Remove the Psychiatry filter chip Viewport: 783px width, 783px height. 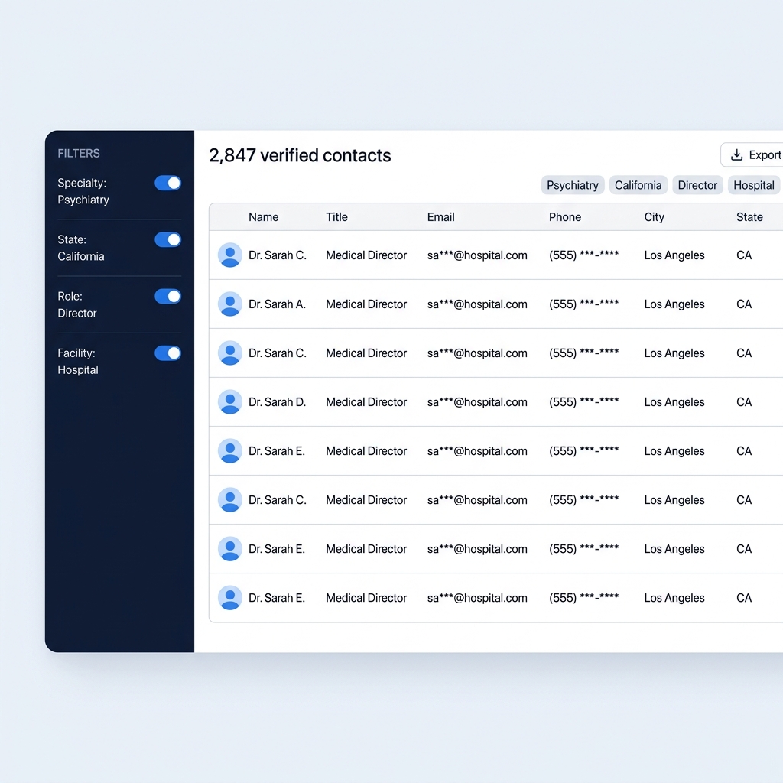(572, 185)
